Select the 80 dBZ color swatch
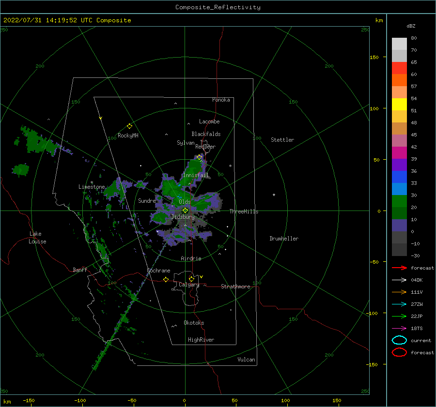 [x=399, y=44]
